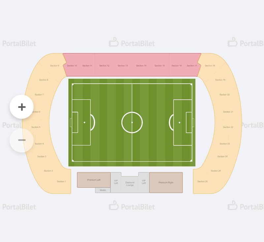Select Section 8 on the left stand

[x=44, y=80]
